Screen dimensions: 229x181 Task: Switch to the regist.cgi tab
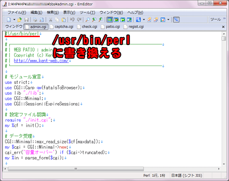(134, 27)
